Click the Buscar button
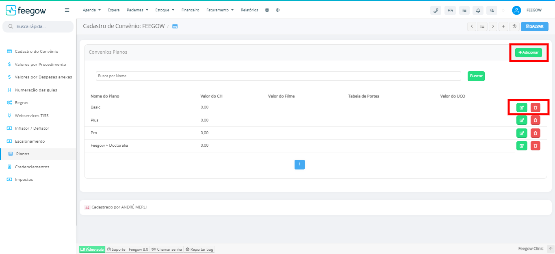 476,76
